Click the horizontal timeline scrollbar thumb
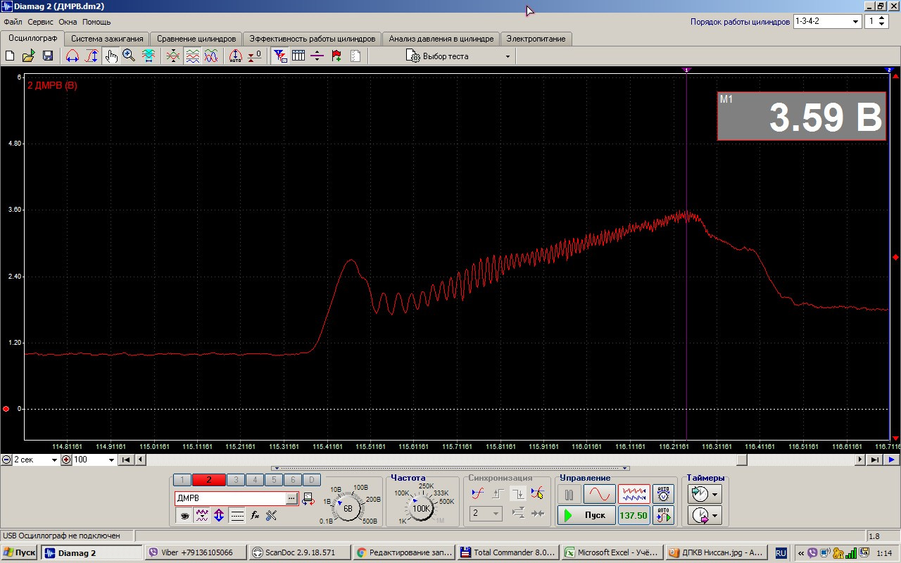This screenshot has width=901, height=563. (x=742, y=460)
